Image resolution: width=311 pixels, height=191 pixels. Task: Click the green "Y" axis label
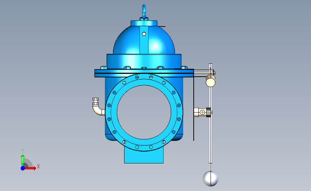click(x=23, y=151)
